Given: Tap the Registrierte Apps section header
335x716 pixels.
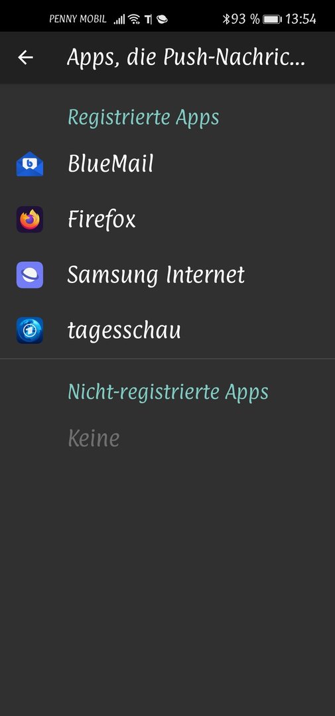Looking at the screenshot, I should click(143, 117).
